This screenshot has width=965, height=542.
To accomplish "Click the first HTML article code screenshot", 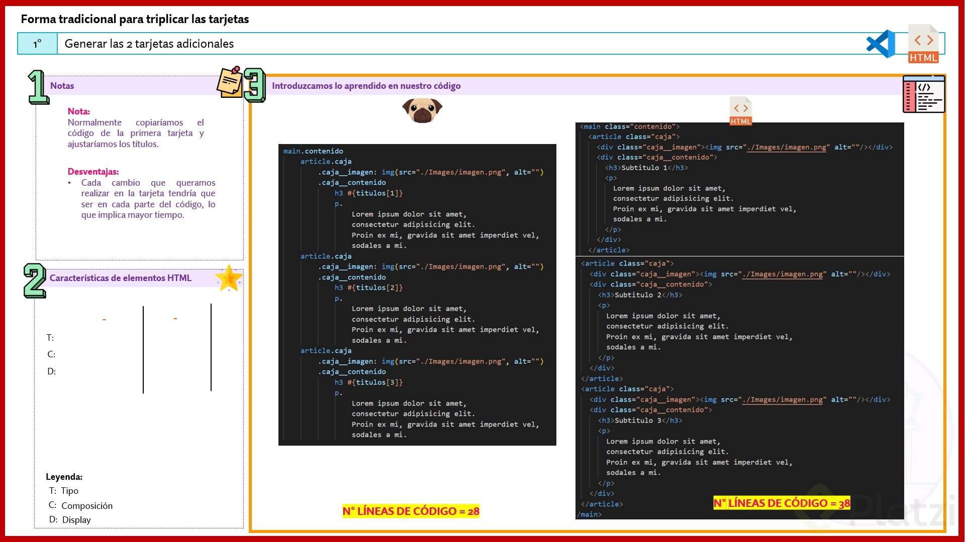I will click(739, 189).
